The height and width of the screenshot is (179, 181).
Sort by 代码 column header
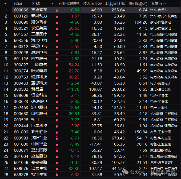coord(18,4)
